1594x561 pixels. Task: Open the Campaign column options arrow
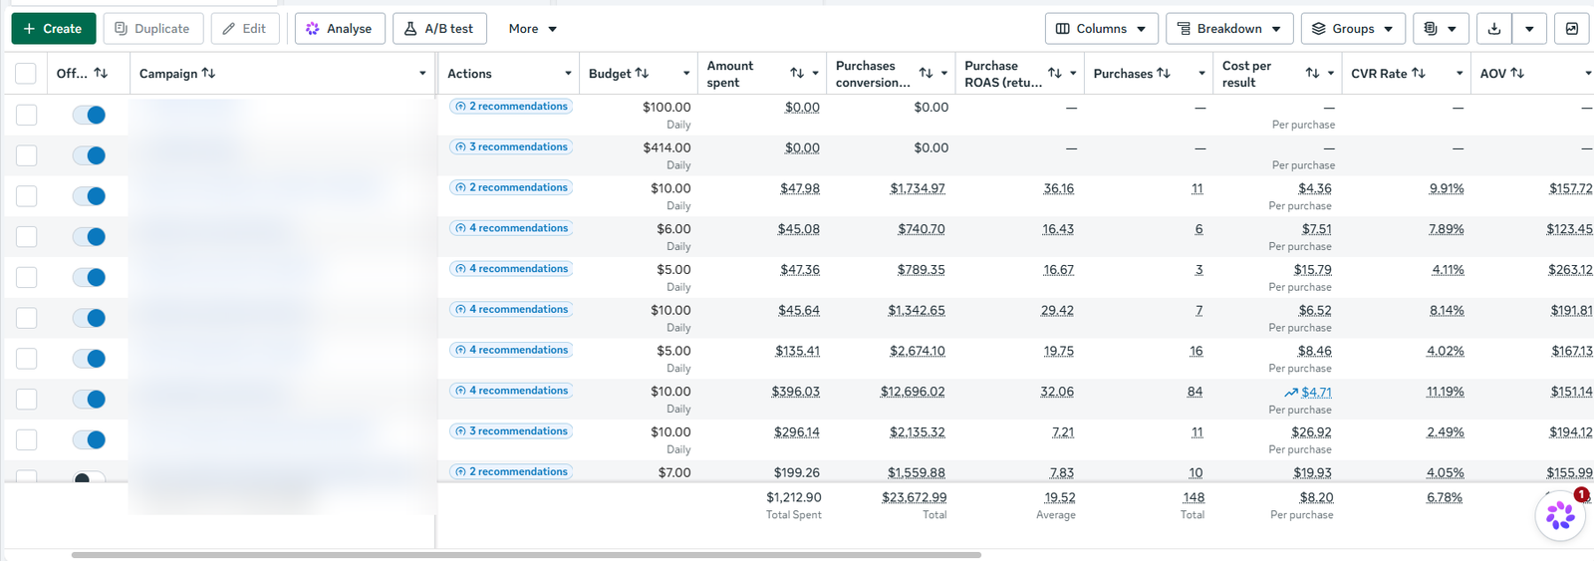[x=422, y=74]
